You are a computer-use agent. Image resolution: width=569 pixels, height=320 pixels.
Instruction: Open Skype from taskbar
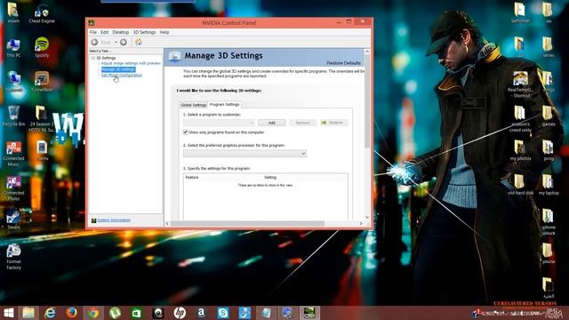point(223,313)
